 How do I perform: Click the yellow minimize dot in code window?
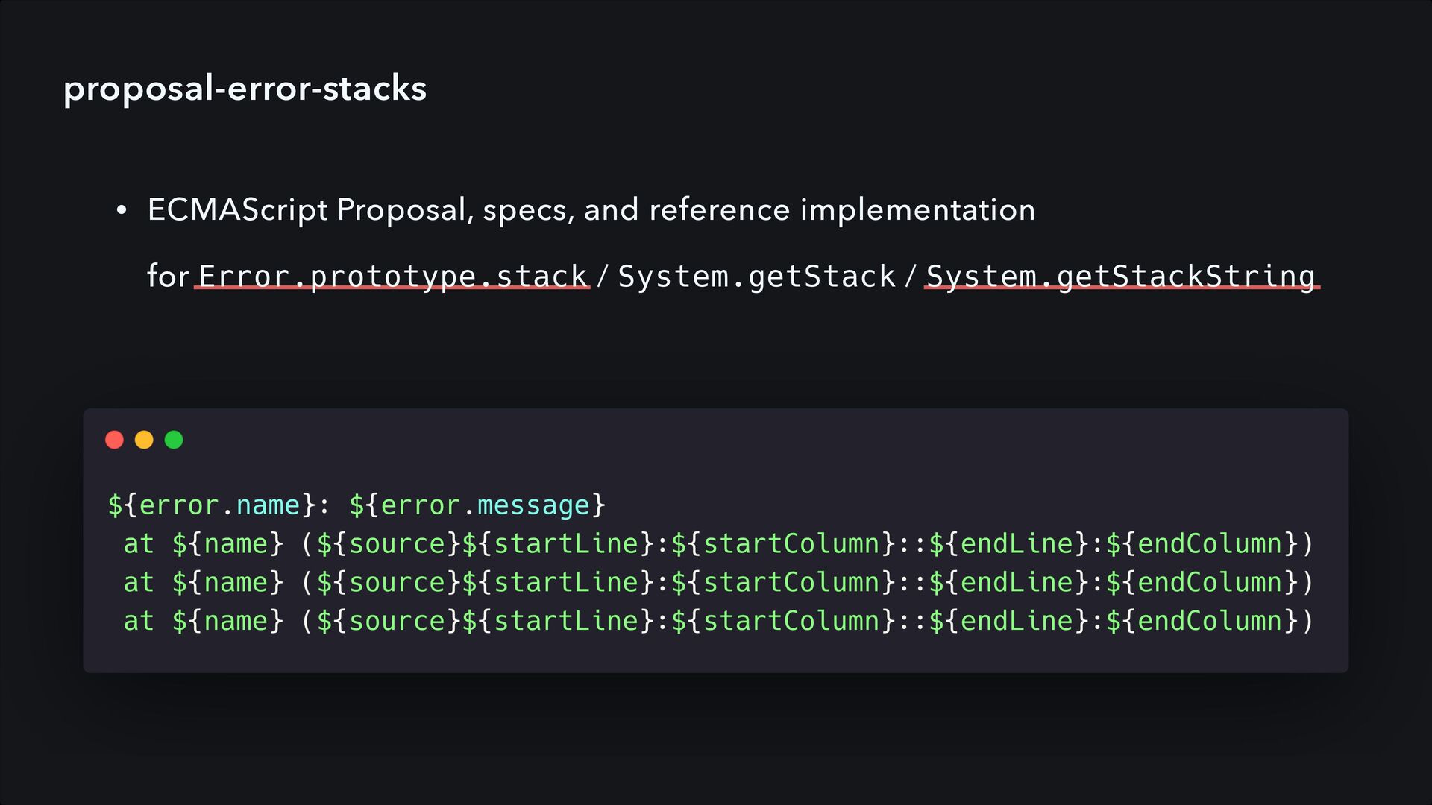[144, 440]
